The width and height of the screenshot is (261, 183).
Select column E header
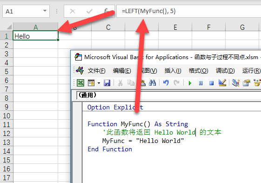click(x=175, y=27)
